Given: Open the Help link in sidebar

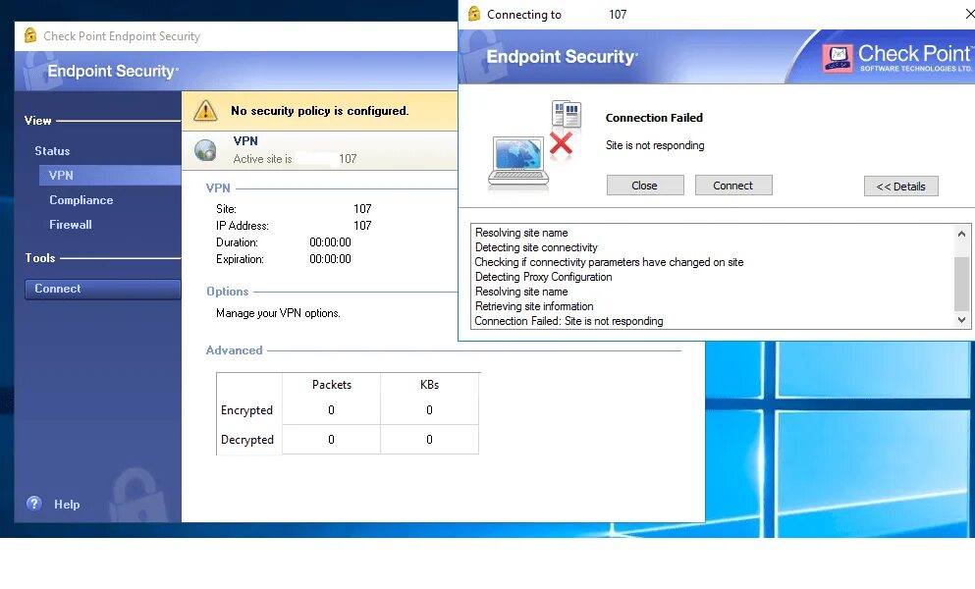Looking at the screenshot, I should click(x=67, y=504).
